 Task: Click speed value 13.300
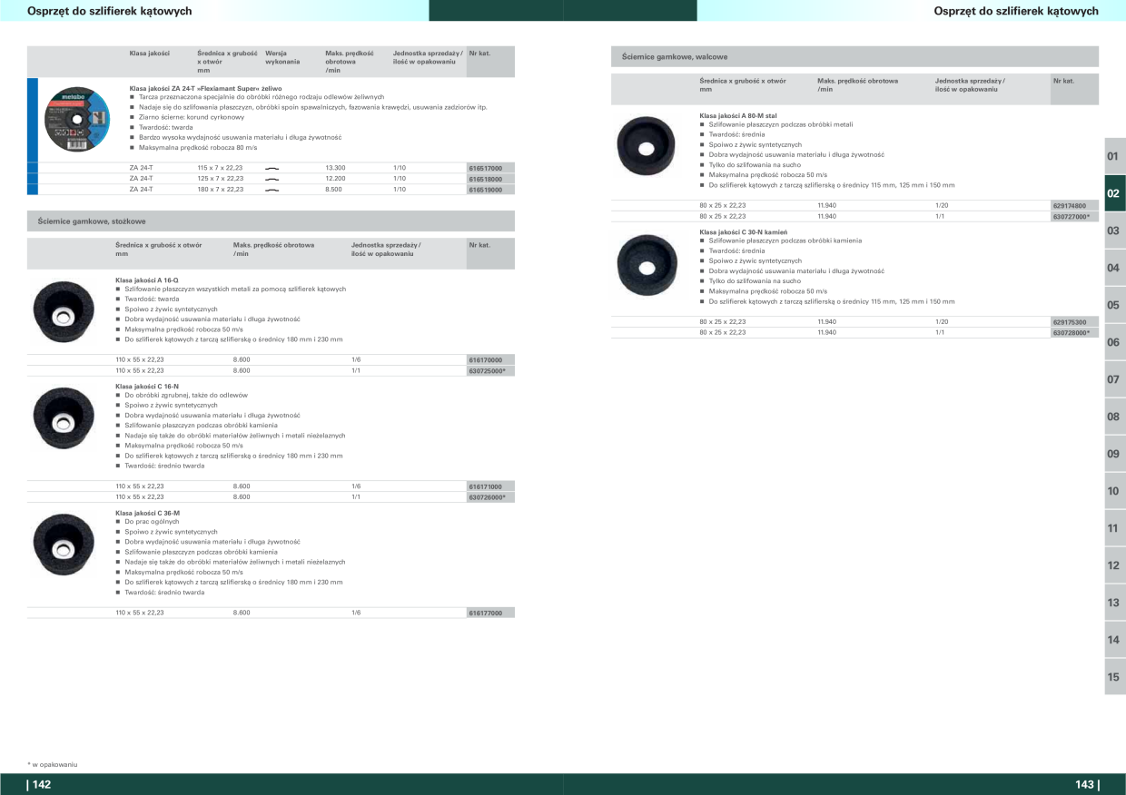tap(335, 169)
